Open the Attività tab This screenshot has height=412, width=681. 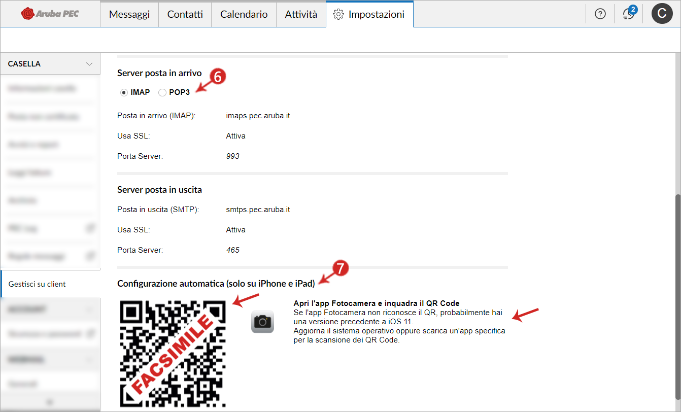click(301, 14)
